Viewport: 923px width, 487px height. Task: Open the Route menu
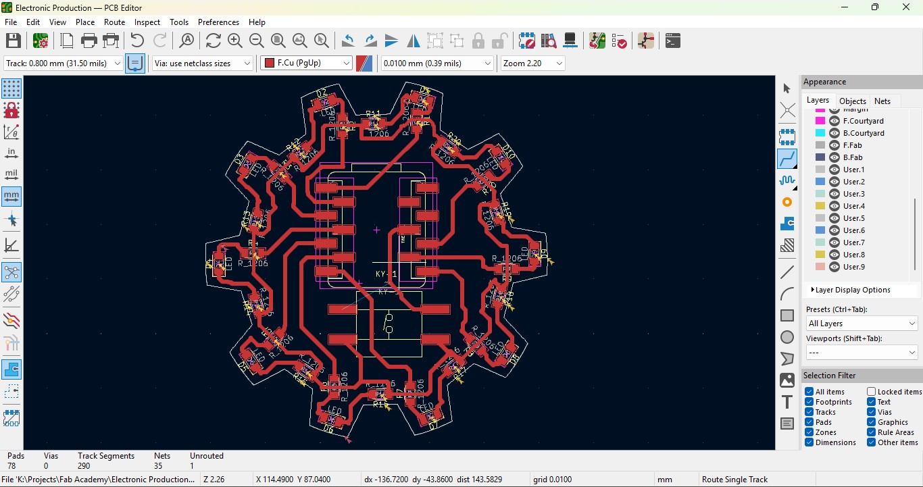click(115, 22)
